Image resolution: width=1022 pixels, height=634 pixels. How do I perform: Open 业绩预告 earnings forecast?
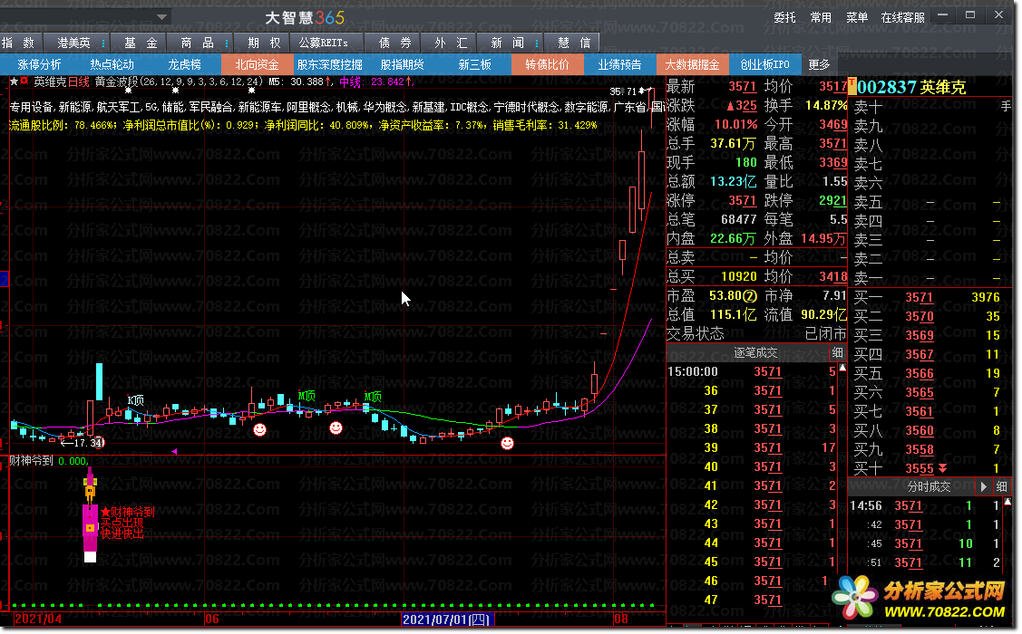[619, 64]
